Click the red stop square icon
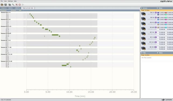The width and height of the screenshot is (173, 101). pos(19,5)
